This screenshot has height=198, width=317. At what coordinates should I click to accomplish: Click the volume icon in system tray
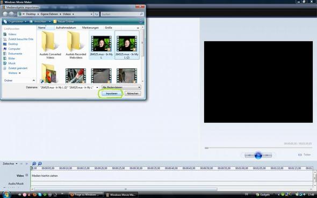tap(304, 195)
